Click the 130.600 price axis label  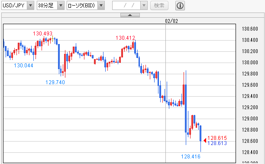coord(250,29)
